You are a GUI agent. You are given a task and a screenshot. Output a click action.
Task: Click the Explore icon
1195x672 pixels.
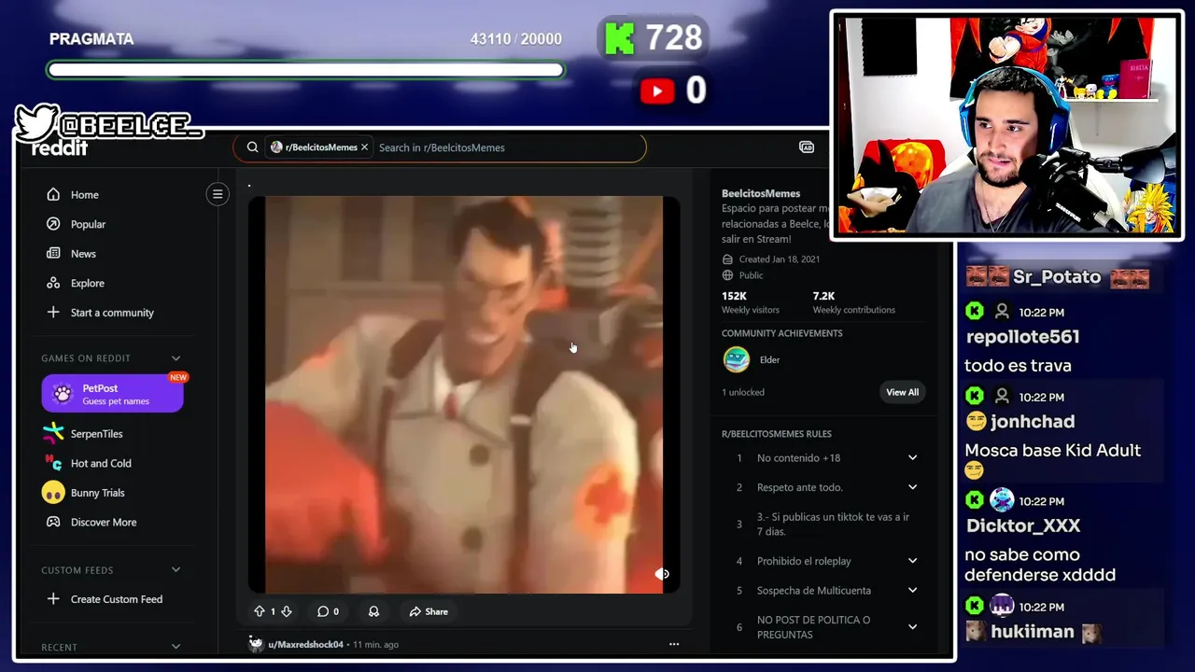point(53,283)
